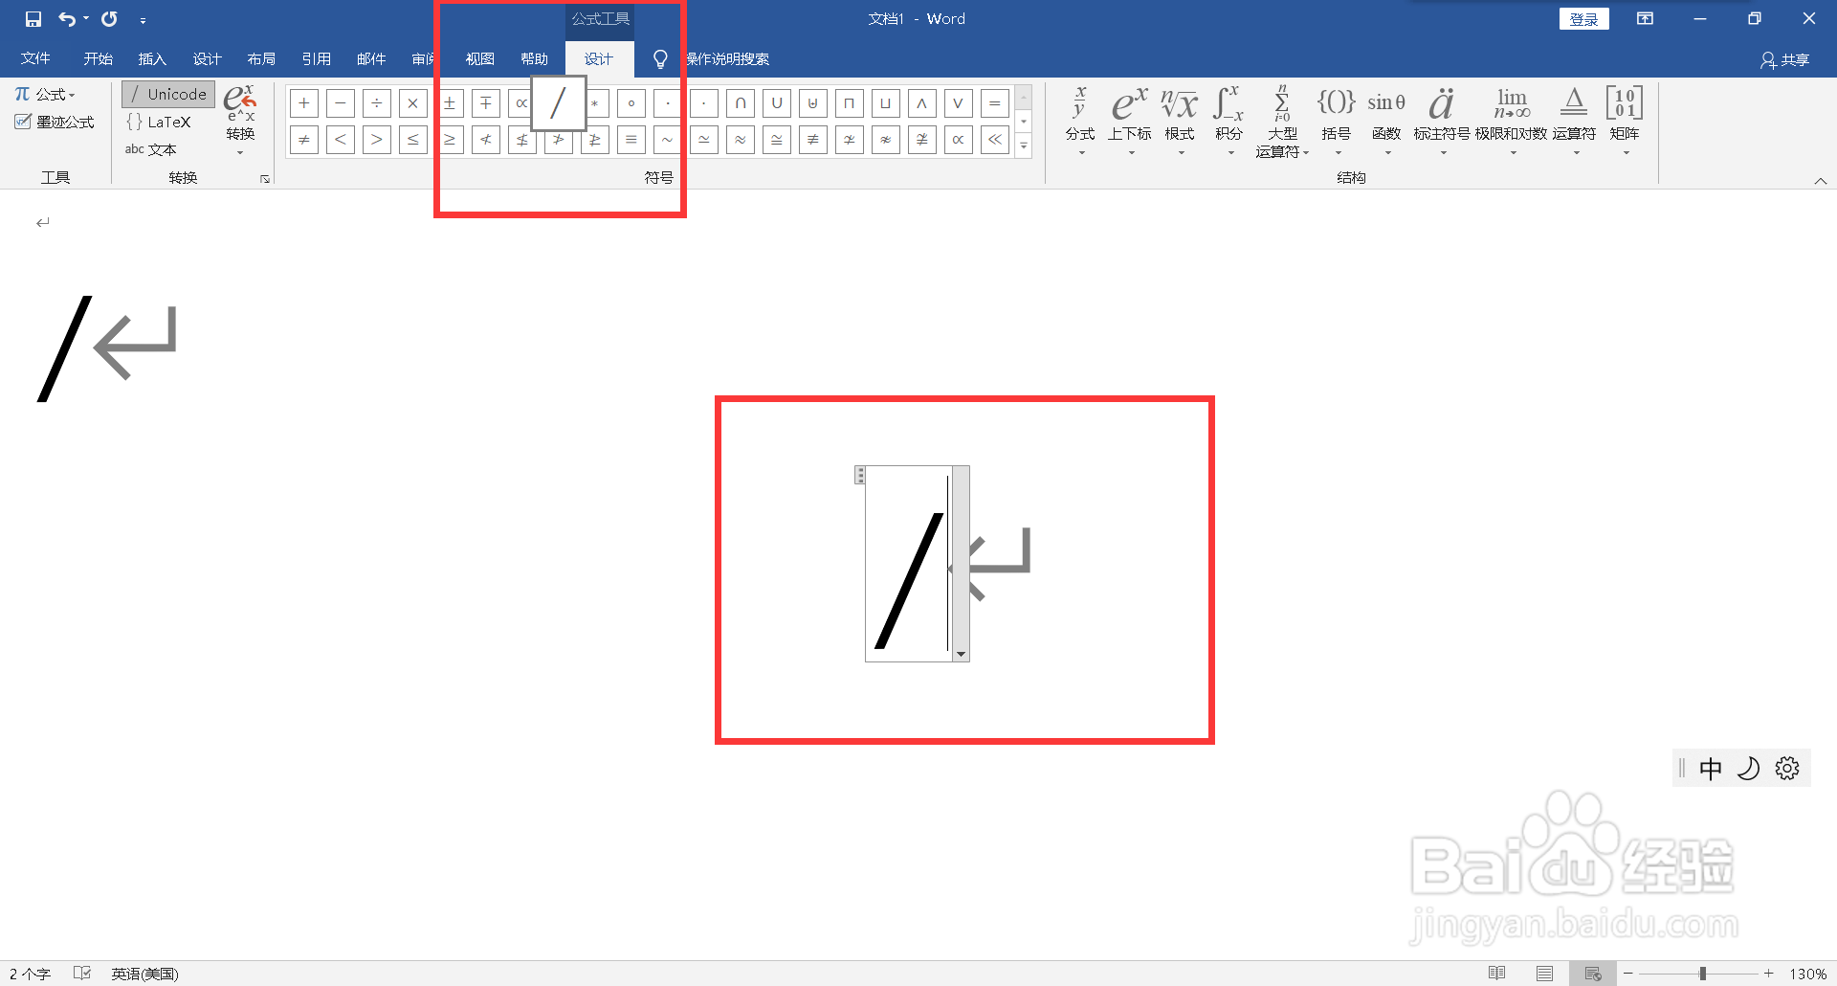Toggle abc 文本 normal text mode
Viewport: 1837px width, 986px height.
(151, 149)
